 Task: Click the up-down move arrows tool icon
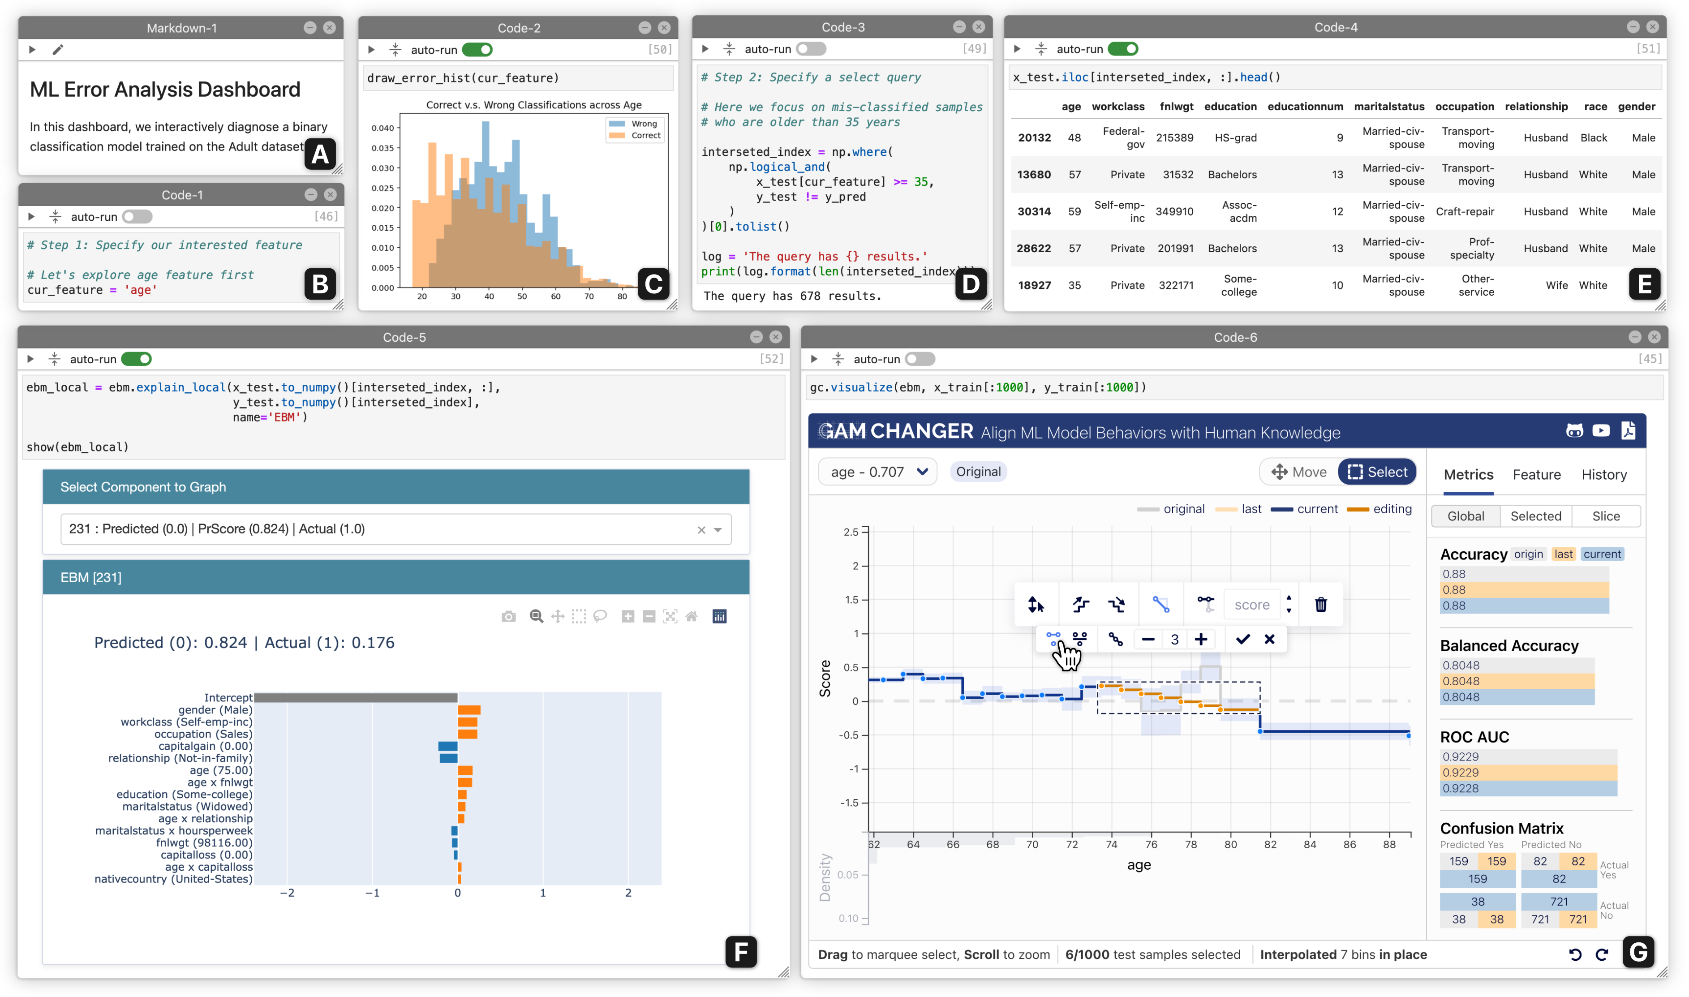click(1036, 605)
